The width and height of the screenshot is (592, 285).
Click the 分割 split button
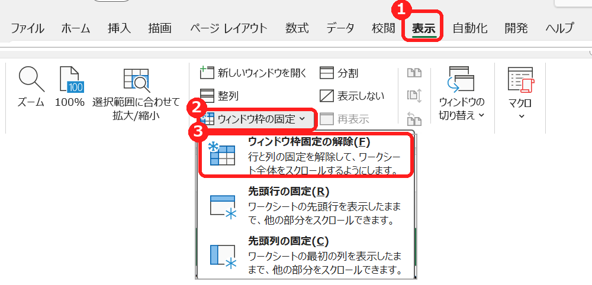click(x=339, y=73)
